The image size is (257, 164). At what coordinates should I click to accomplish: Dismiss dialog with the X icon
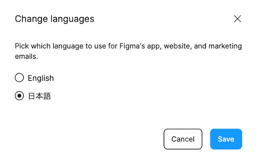tap(237, 19)
